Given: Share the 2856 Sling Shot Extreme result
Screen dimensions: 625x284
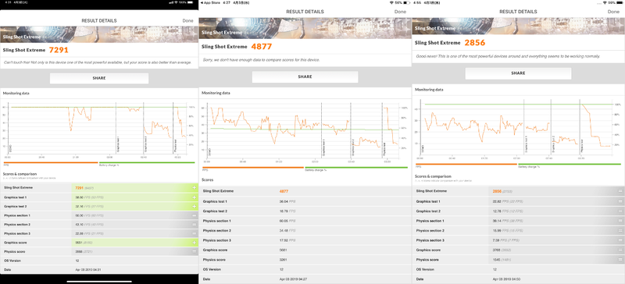Looking at the screenshot, I should pyautogui.click(x=518, y=73).
